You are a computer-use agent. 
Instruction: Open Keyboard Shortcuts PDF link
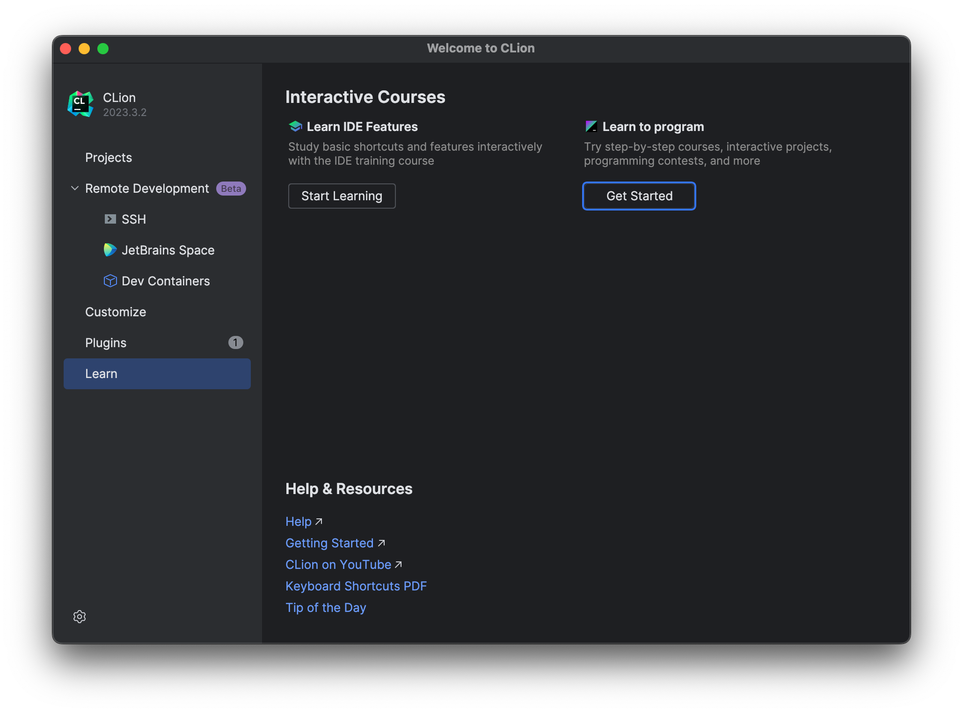[356, 586]
